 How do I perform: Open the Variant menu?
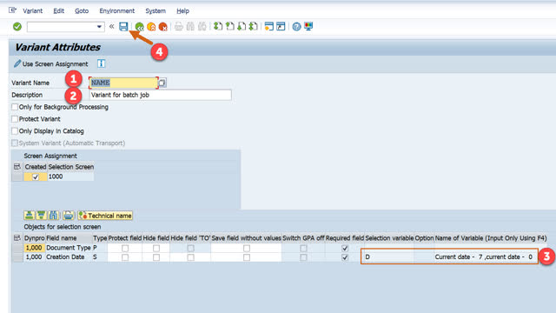click(33, 11)
